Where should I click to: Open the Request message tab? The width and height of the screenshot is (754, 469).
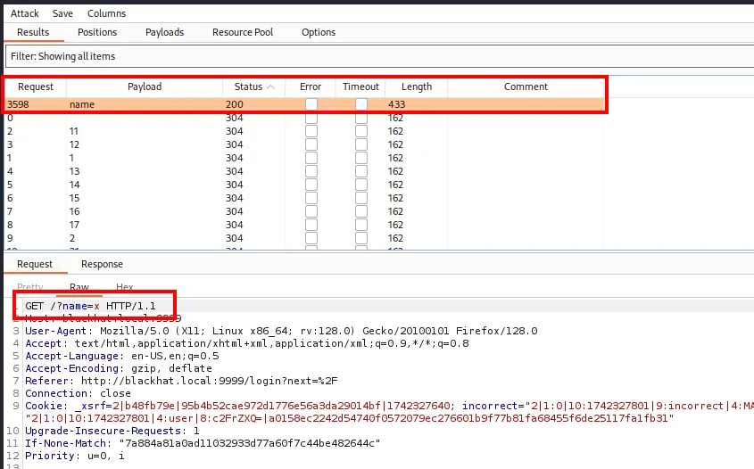tap(35, 264)
